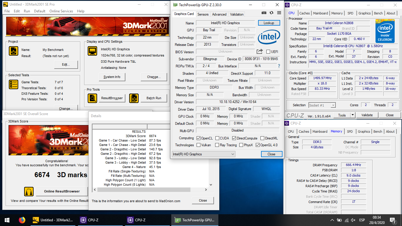Click Driver Version field in GPU-Z
The width and height of the screenshot is (402, 226).
pyautogui.click(x=237, y=102)
